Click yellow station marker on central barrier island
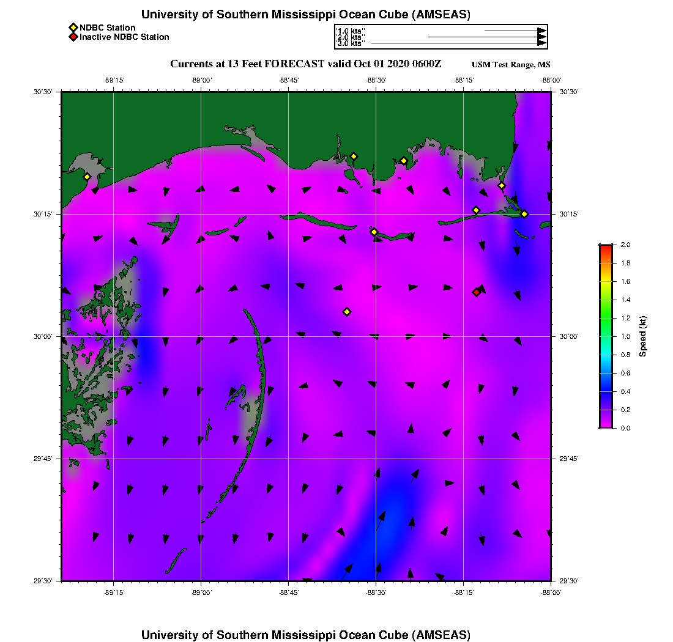Screen dimensions: 673x642 [374, 232]
